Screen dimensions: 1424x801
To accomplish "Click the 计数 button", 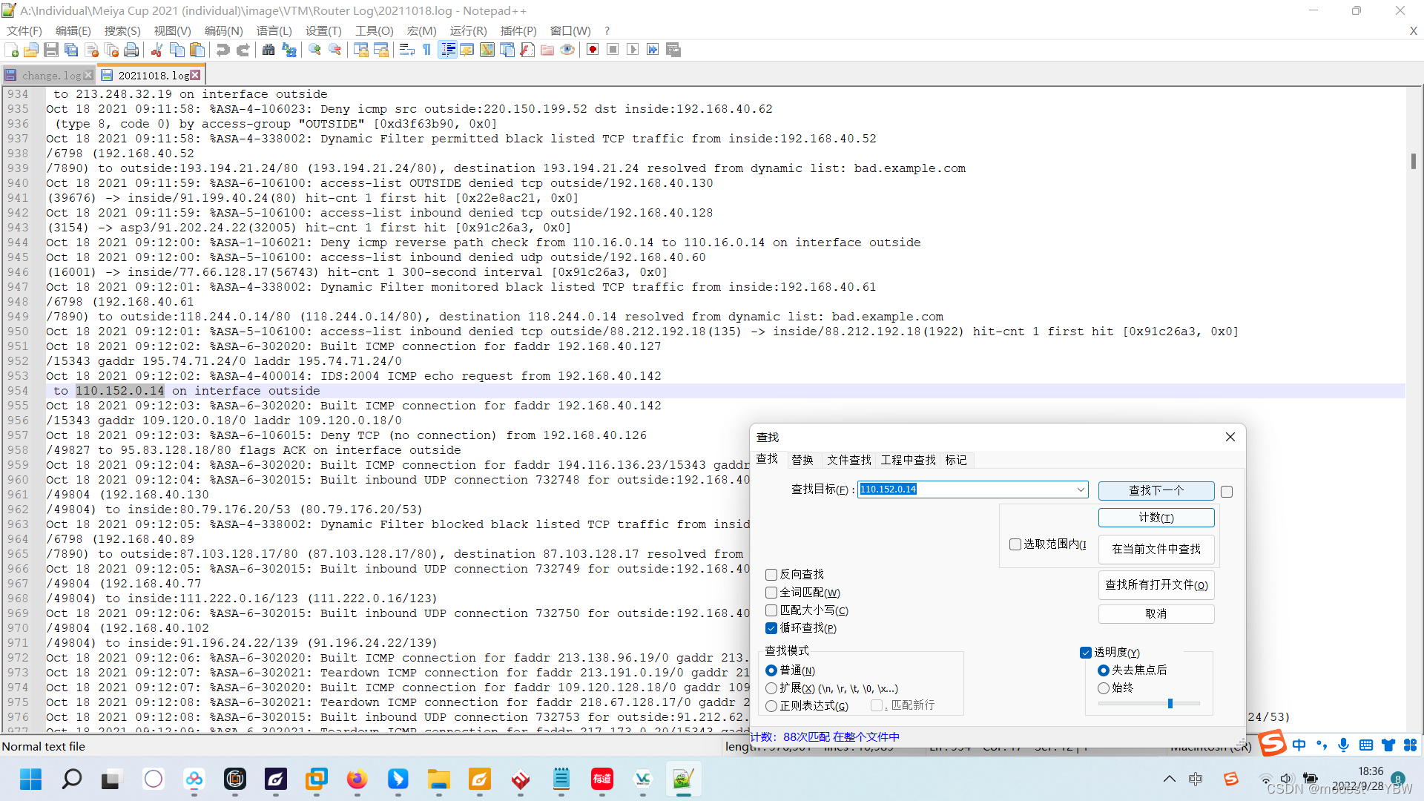I will coord(1156,518).
